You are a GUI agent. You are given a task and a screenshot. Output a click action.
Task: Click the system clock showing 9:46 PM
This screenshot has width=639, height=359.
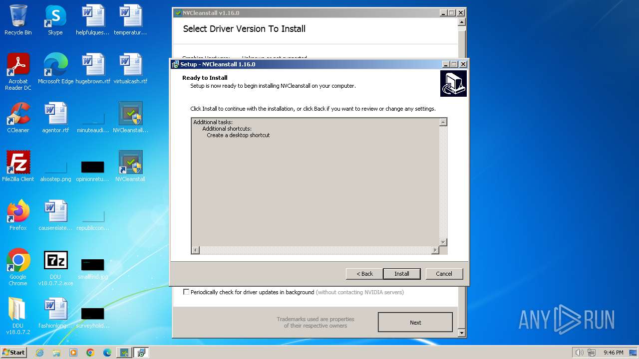click(x=613, y=353)
